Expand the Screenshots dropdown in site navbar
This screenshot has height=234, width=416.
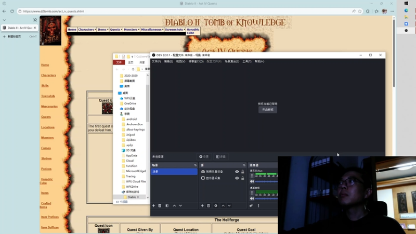tap(175, 30)
